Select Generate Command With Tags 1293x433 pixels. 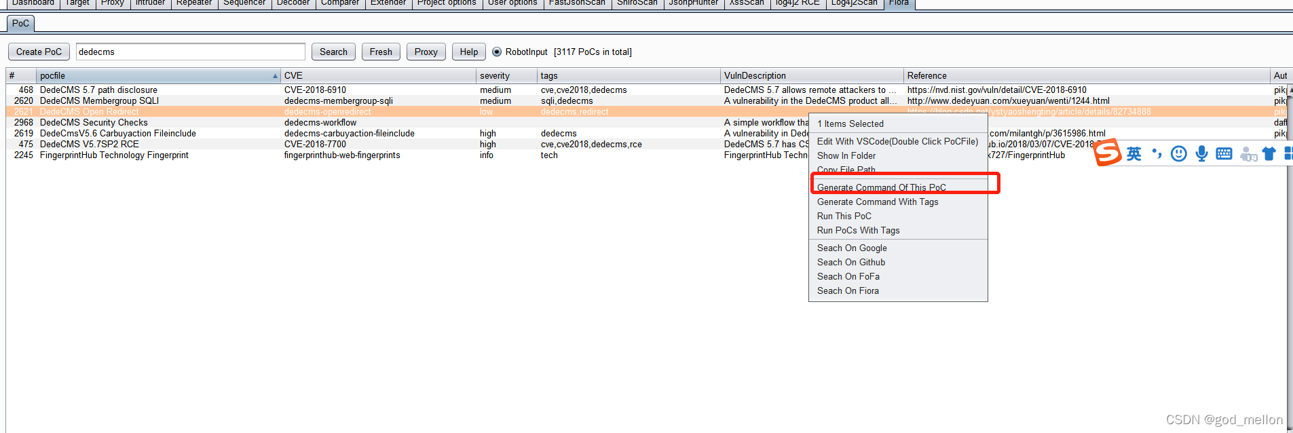(x=897, y=202)
